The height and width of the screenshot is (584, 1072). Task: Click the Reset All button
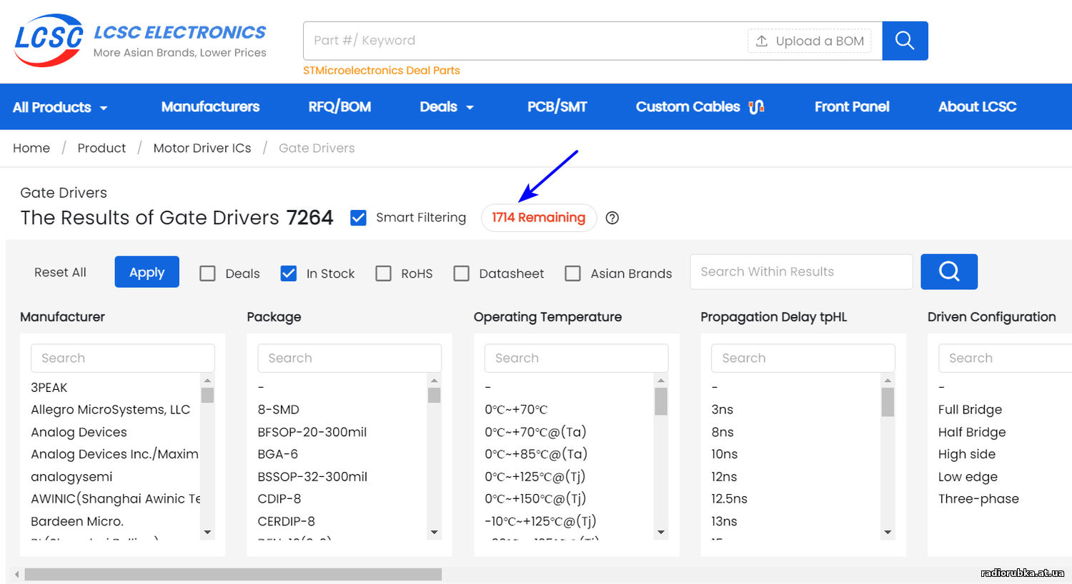click(x=60, y=272)
